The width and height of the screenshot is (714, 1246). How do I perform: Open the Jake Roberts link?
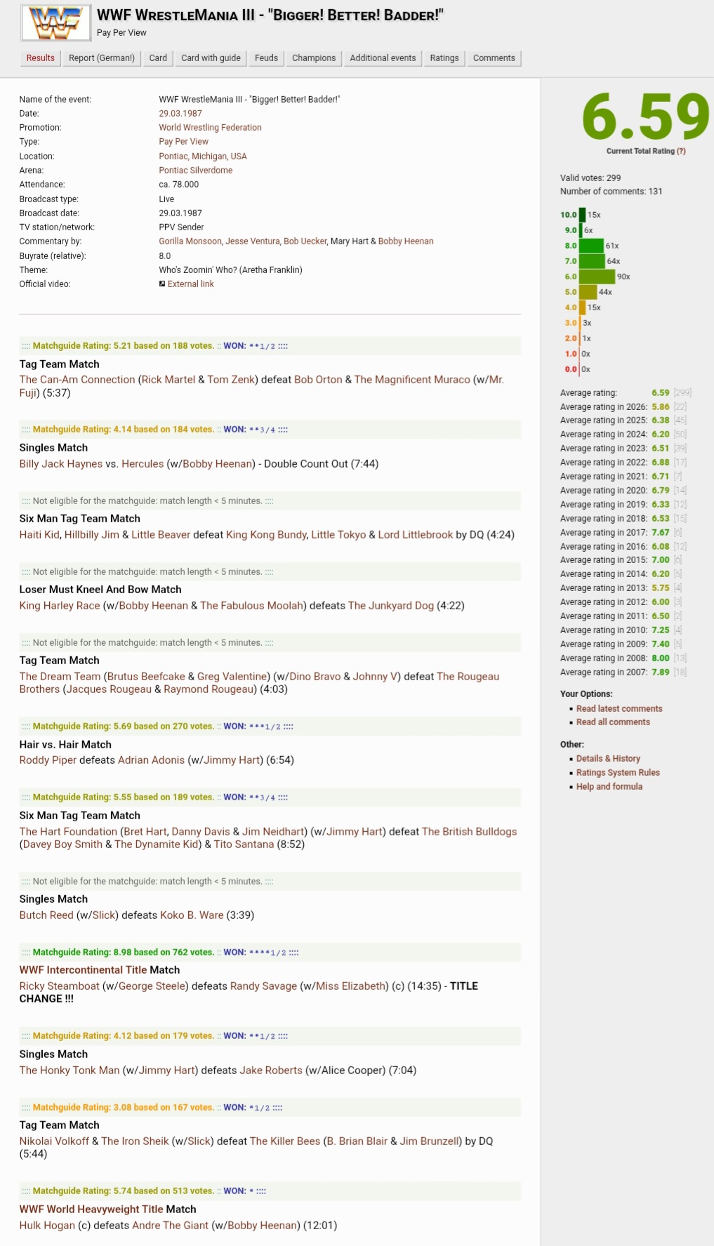pyautogui.click(x=271, y=1071)
